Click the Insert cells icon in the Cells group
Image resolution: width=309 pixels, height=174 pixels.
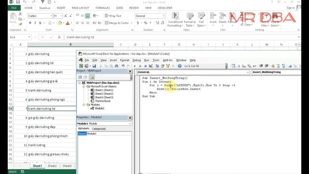click(213, 16)
